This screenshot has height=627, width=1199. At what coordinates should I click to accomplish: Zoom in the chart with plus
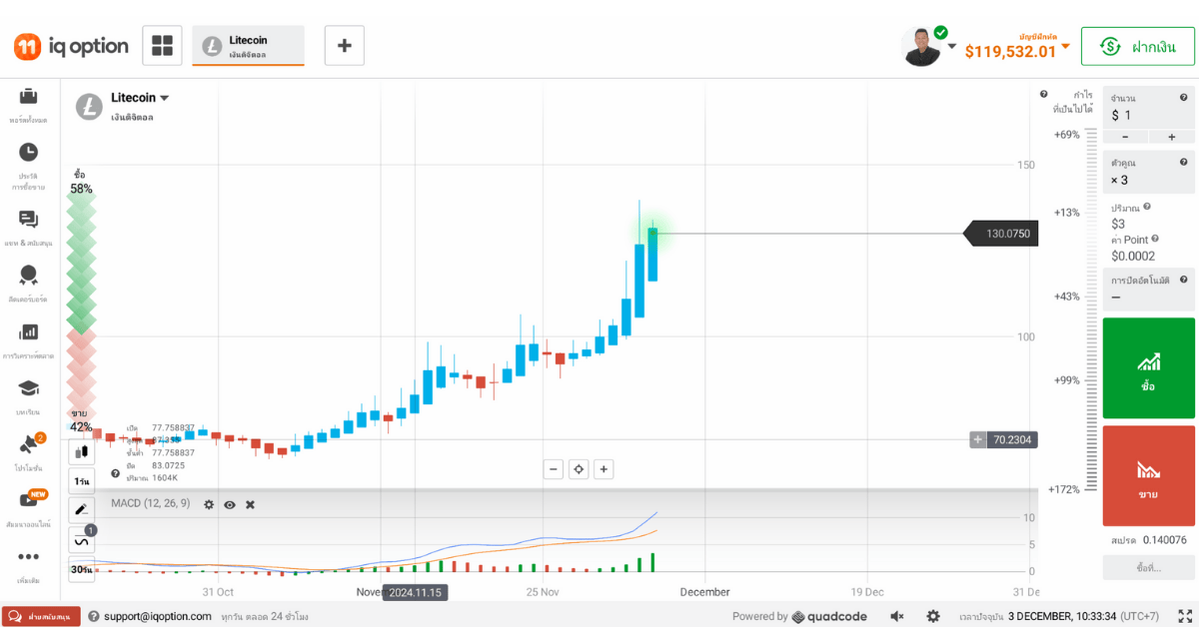(x=603, y=469)
